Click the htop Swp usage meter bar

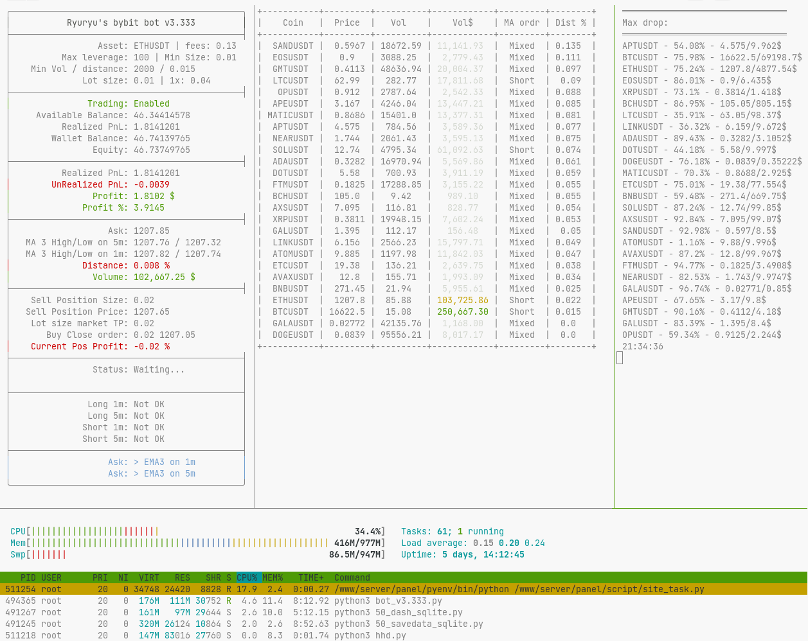point(198,554)
